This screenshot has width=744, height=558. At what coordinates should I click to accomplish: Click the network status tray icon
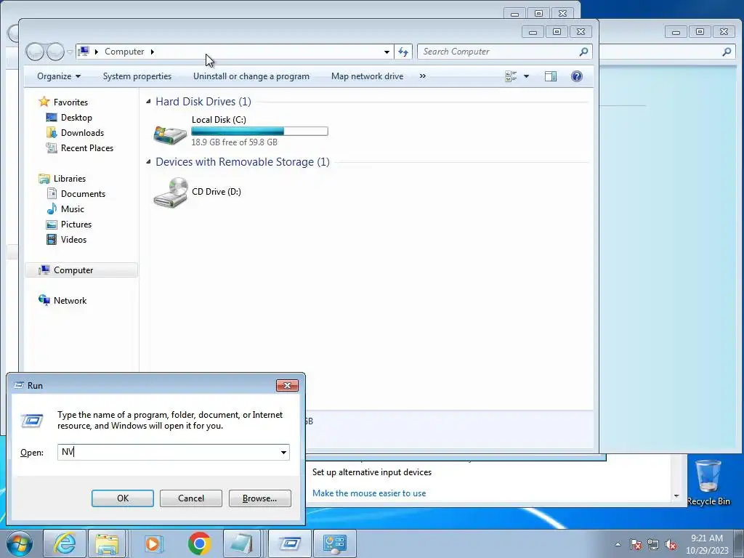click(x=653, y=544)
